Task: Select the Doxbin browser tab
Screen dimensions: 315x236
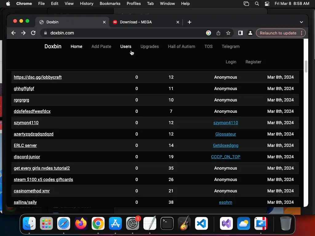Action: tap(73, 22)
